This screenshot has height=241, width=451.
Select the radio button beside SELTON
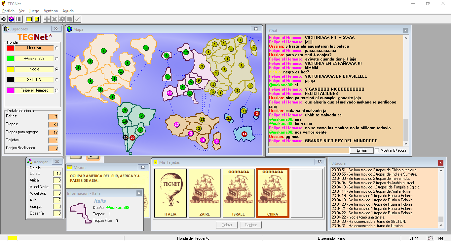point(57,80)
